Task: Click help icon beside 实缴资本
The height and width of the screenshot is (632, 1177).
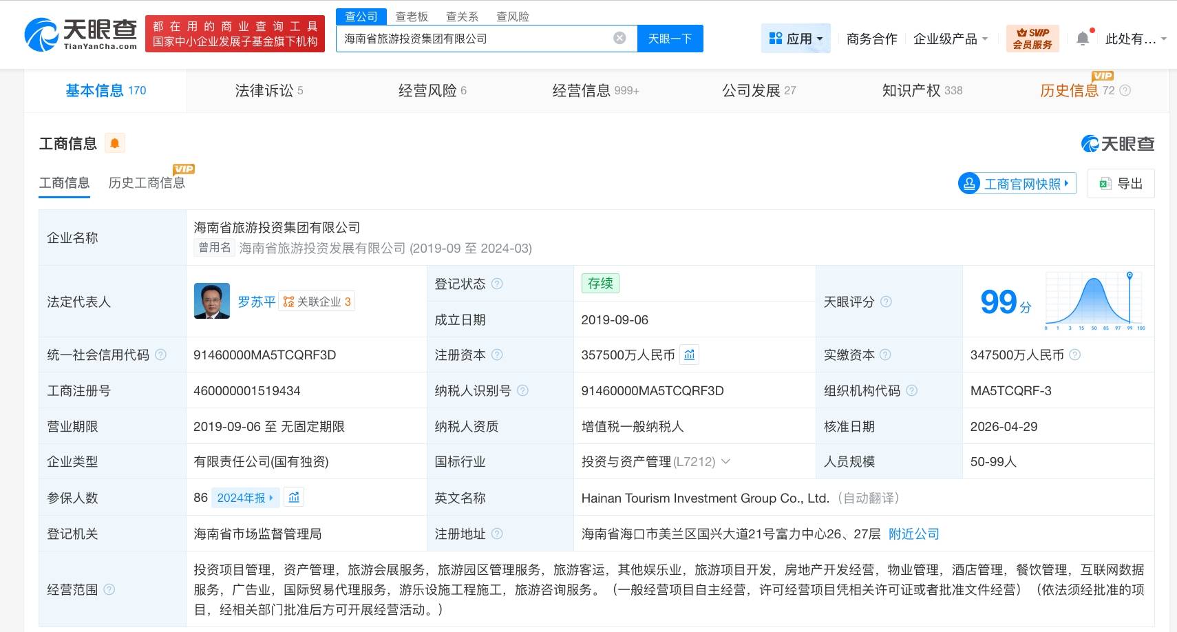Action: click(x=885, y=355)
